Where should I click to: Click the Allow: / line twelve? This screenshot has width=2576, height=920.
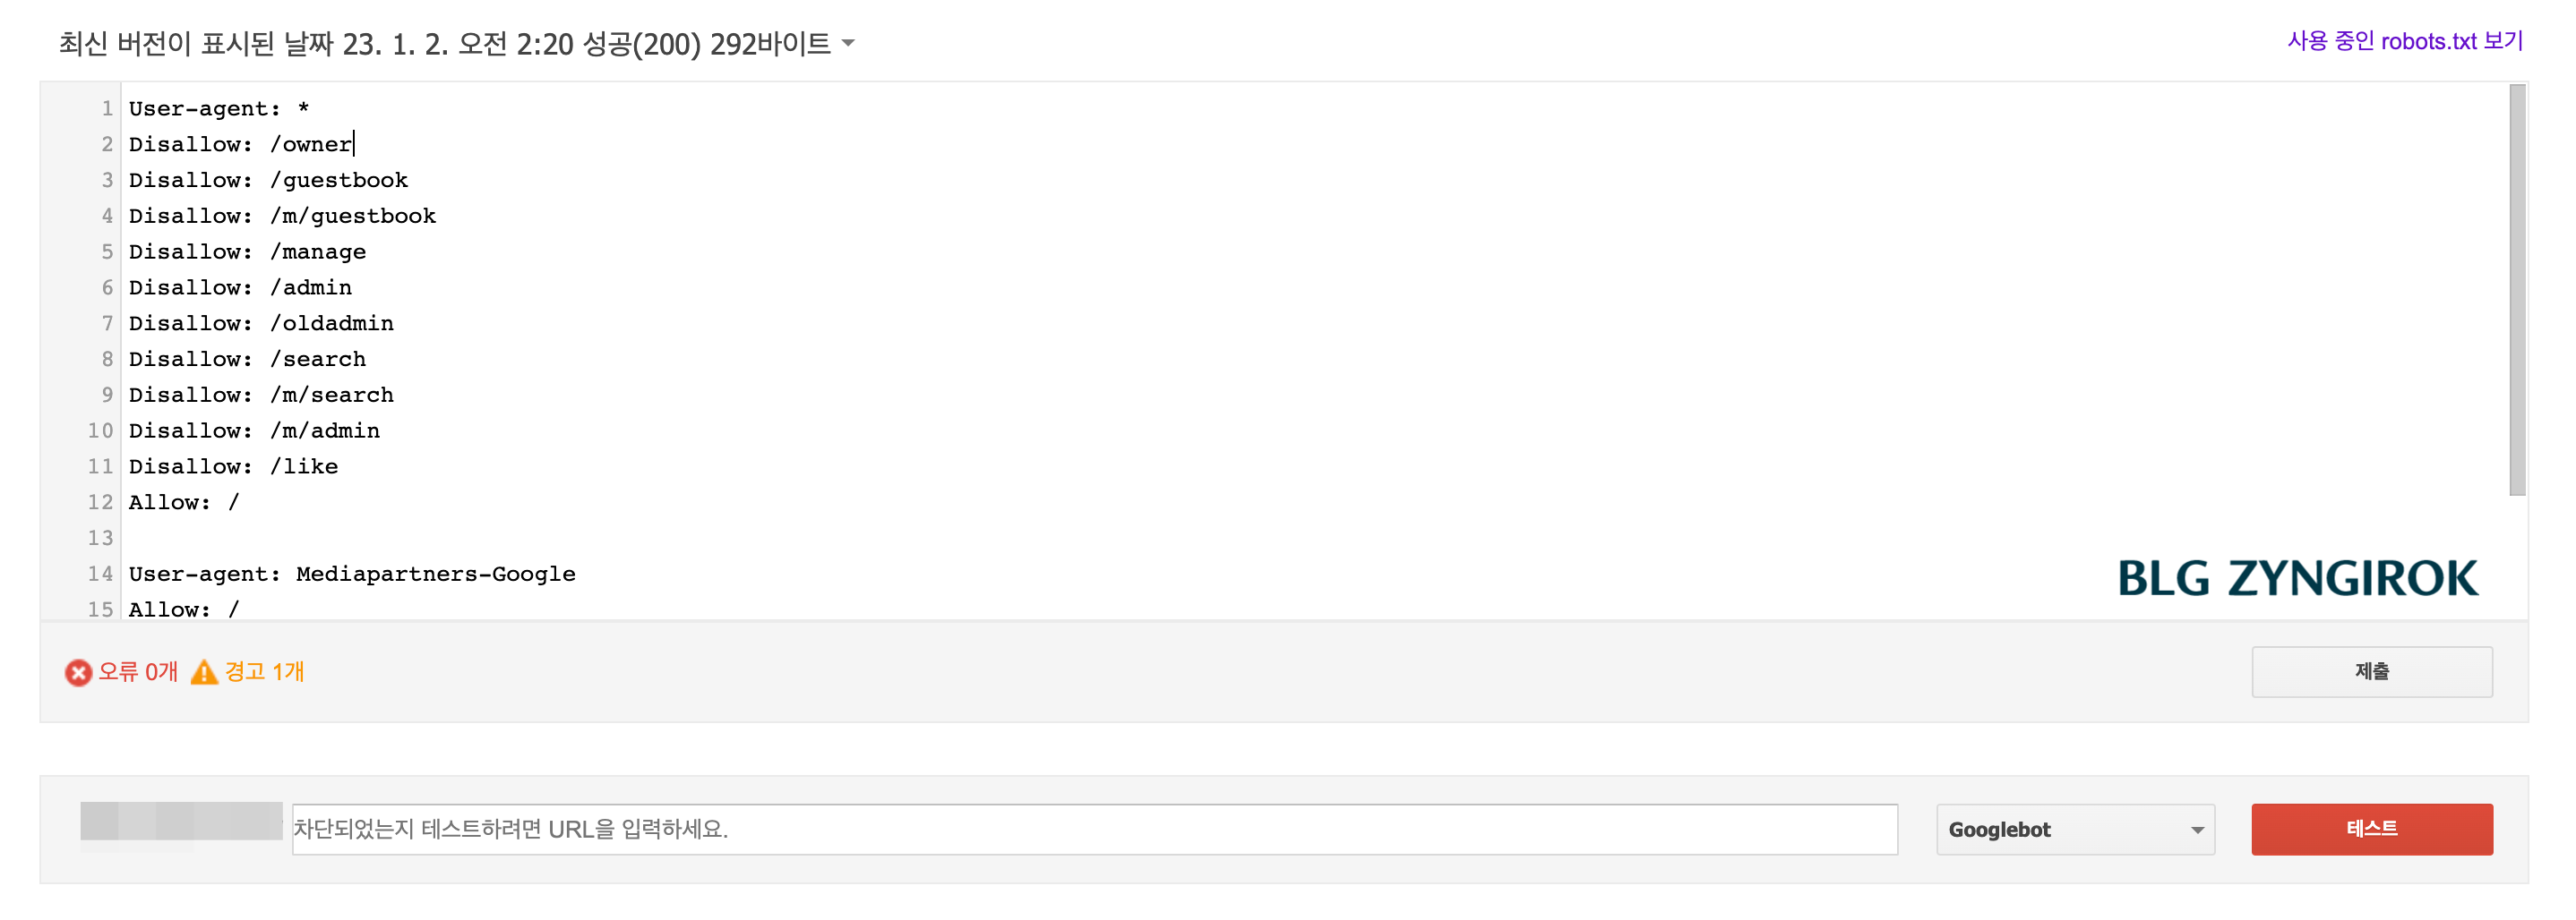183,501
